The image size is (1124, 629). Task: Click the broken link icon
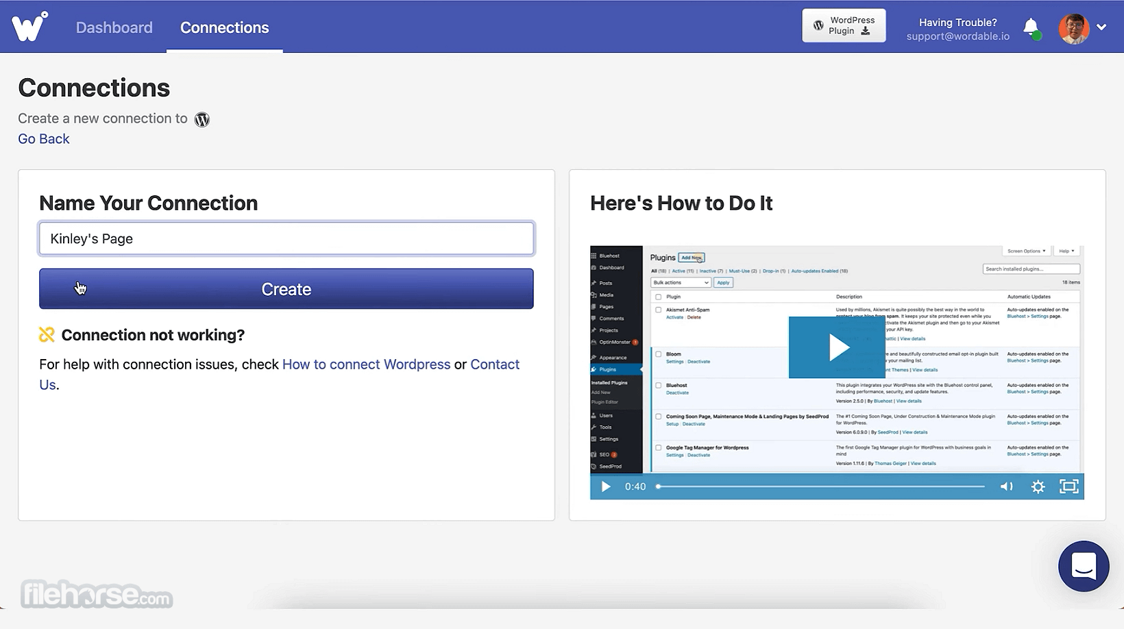click(x=47, y=335)
